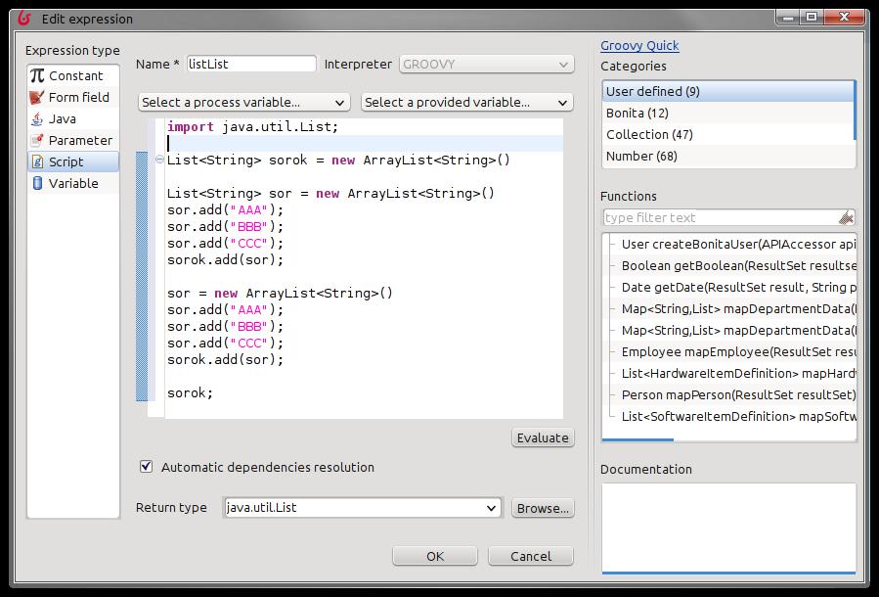Click the Functions list horizontal scrollbar
The image size is (879, 597).
[637, 440]
